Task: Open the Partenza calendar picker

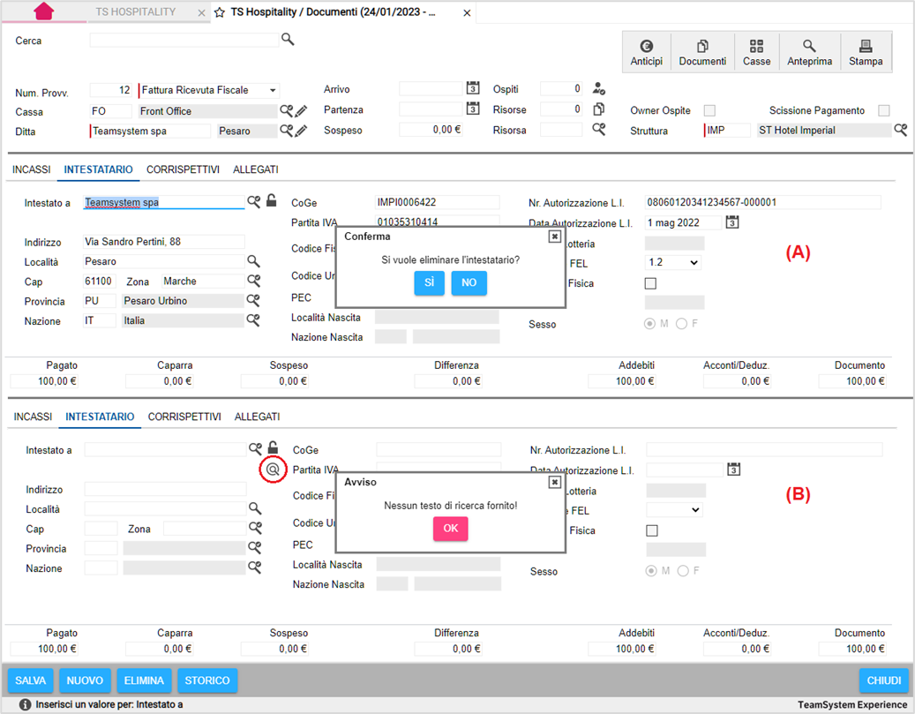Action: pyautogui.click(x=473, y=109)
